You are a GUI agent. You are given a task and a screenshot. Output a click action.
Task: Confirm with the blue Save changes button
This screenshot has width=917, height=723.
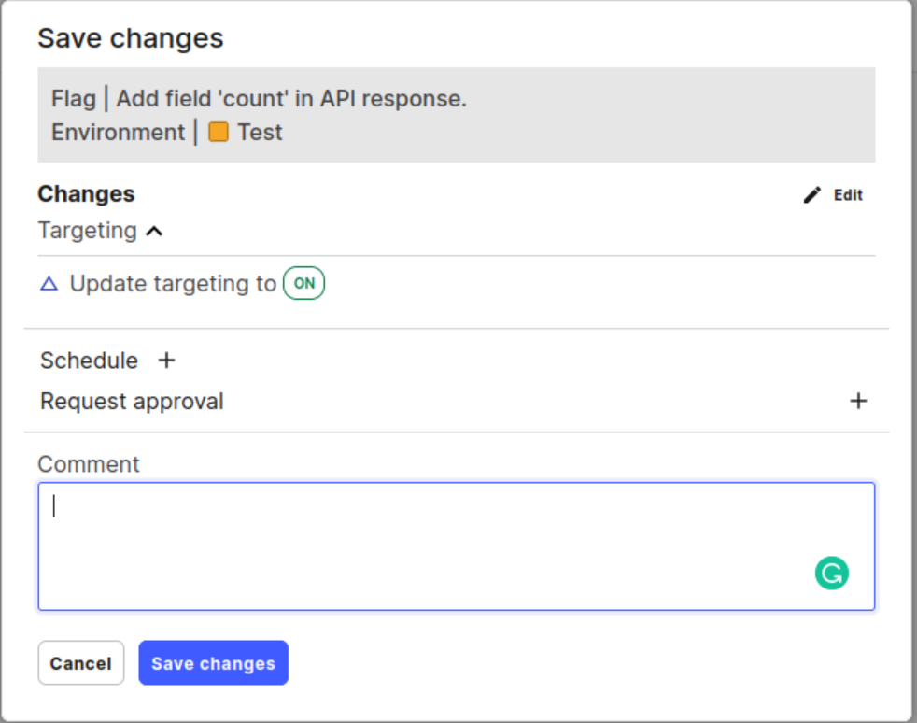pos(213,663)
